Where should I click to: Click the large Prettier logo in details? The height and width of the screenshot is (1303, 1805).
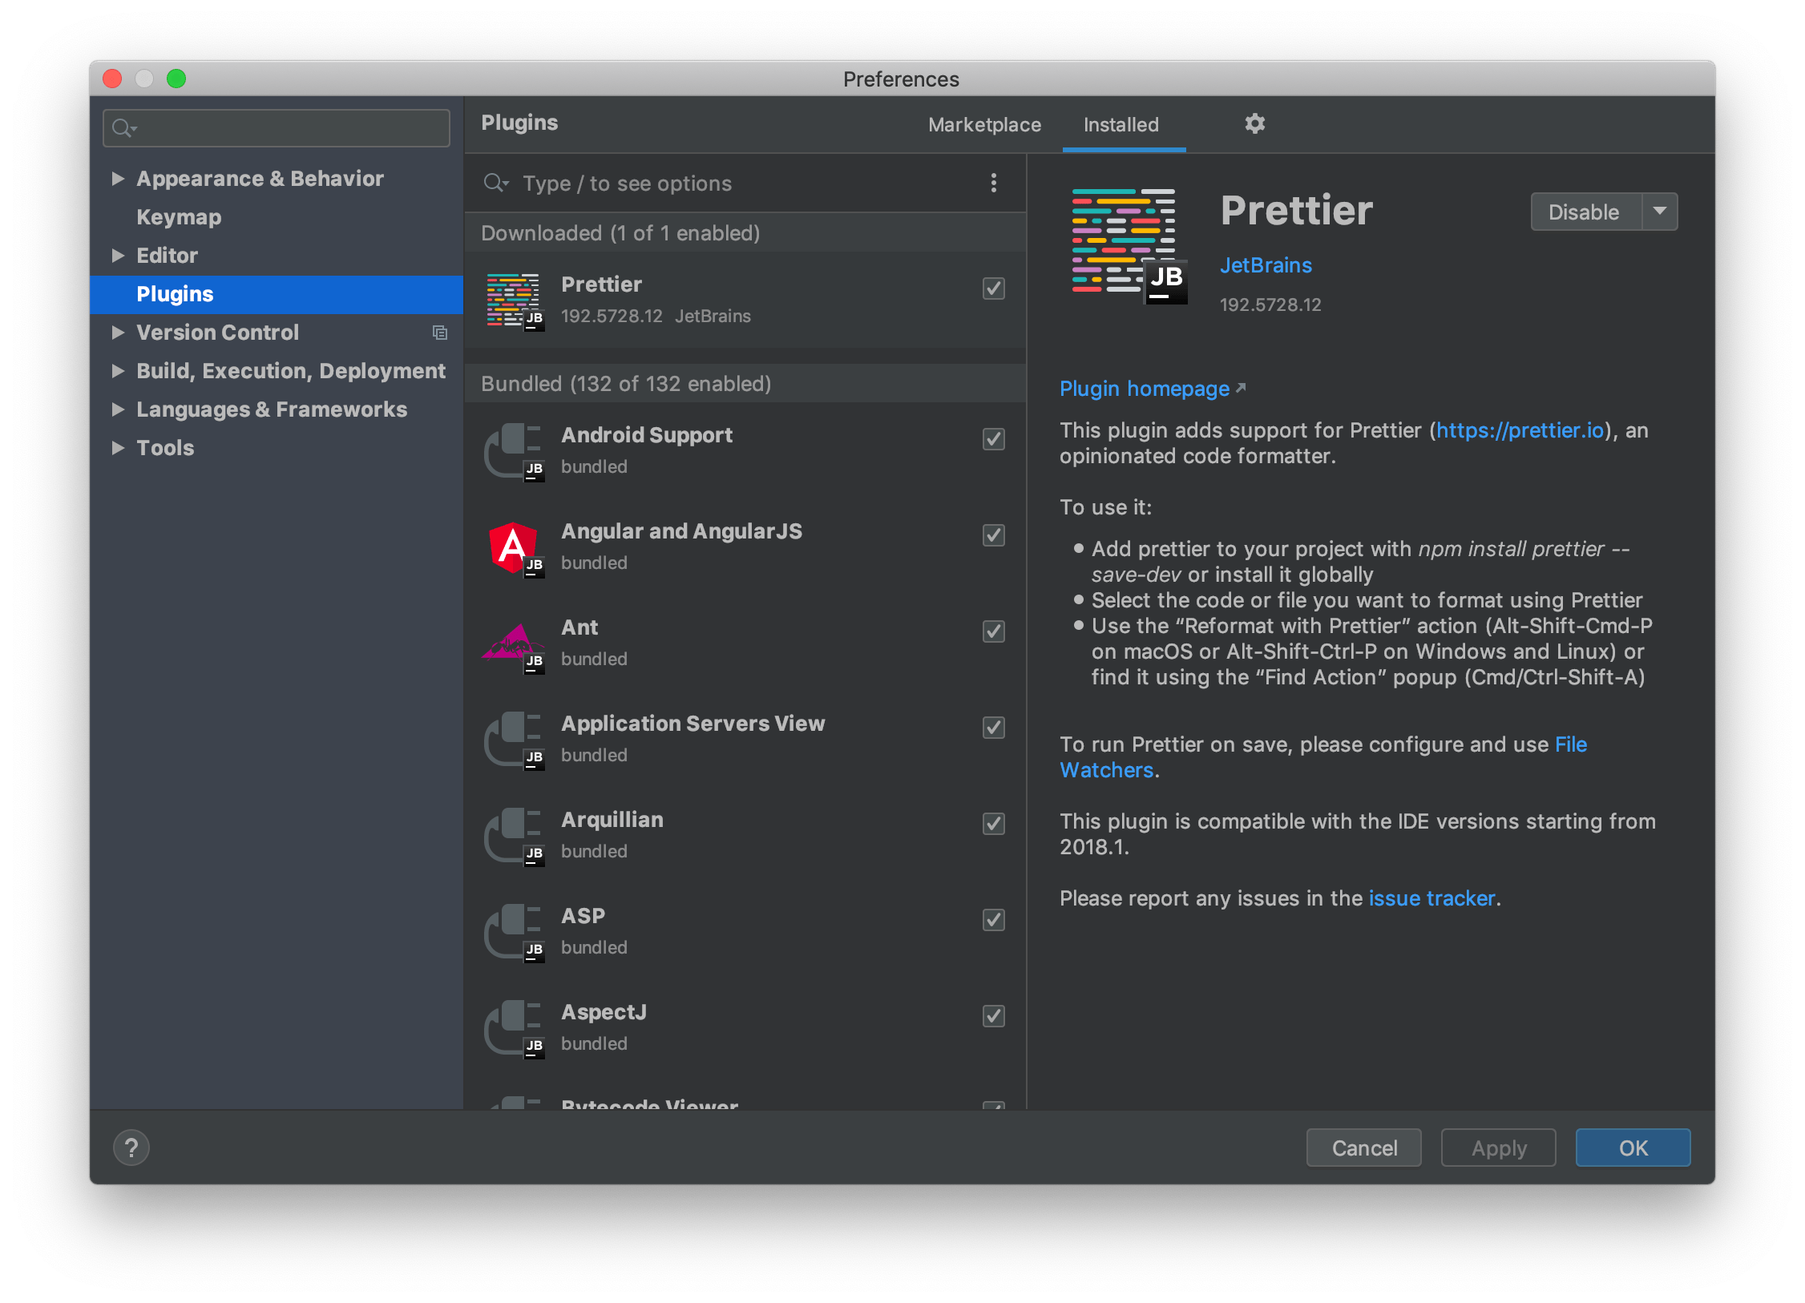pos(1130,246)
